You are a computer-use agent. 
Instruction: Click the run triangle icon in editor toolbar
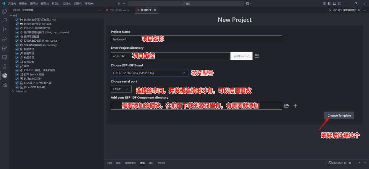[x=330, y=10]
